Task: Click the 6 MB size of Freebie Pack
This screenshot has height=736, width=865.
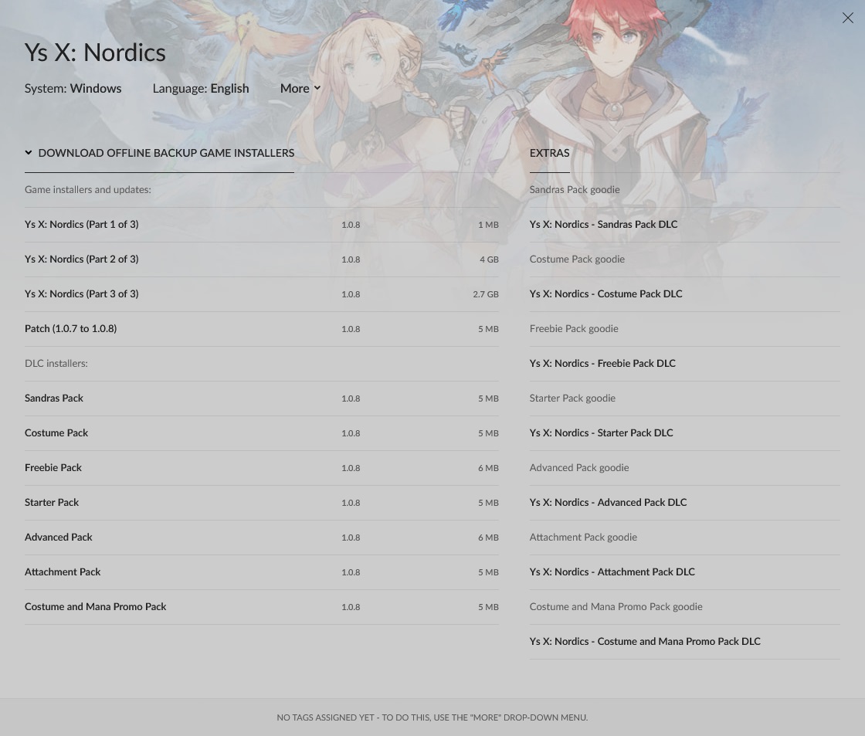Action: pyautogui.click(x=488, y=469)
